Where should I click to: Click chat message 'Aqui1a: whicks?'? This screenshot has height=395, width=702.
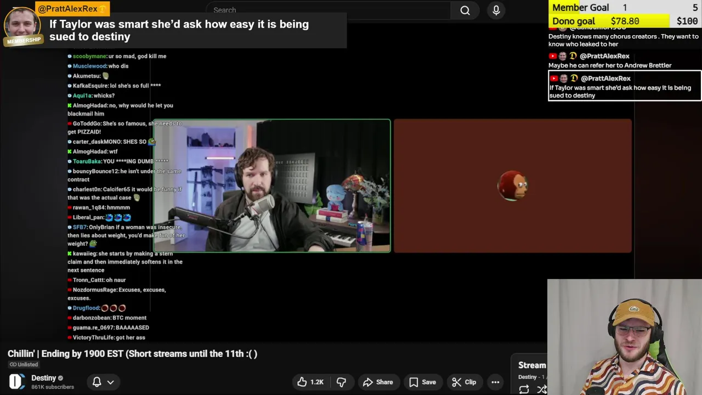pos(91,95)
